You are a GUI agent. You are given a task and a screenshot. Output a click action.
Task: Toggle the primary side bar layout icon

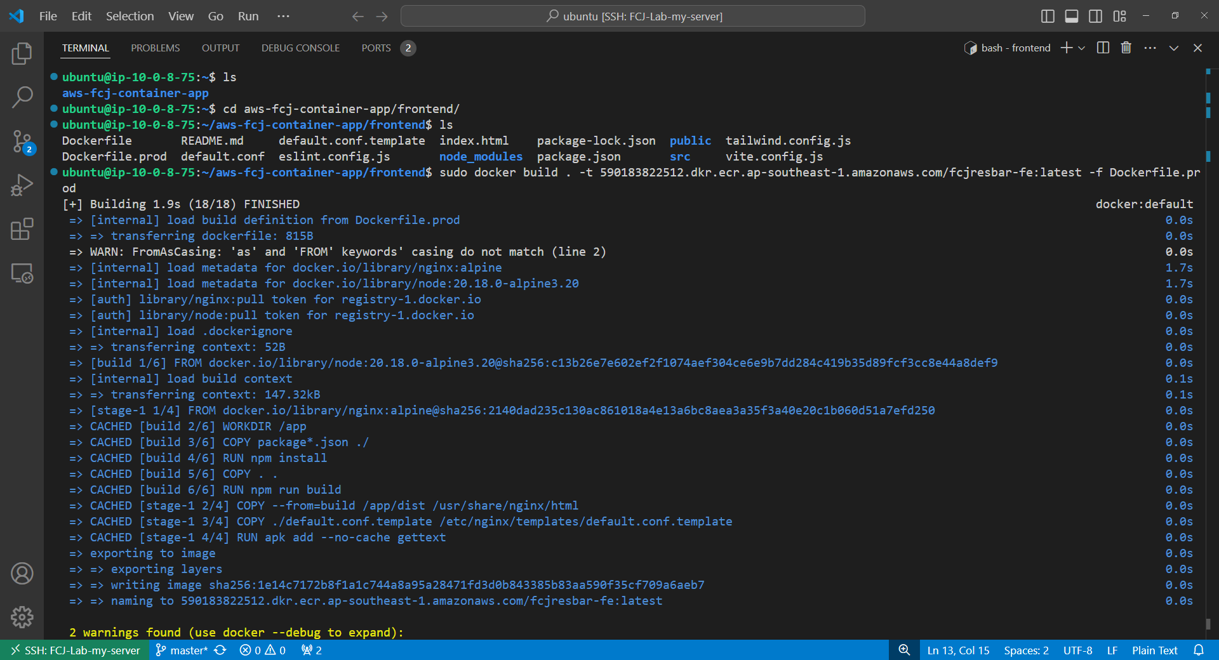pyautogui.click(x=1048, y=16)
